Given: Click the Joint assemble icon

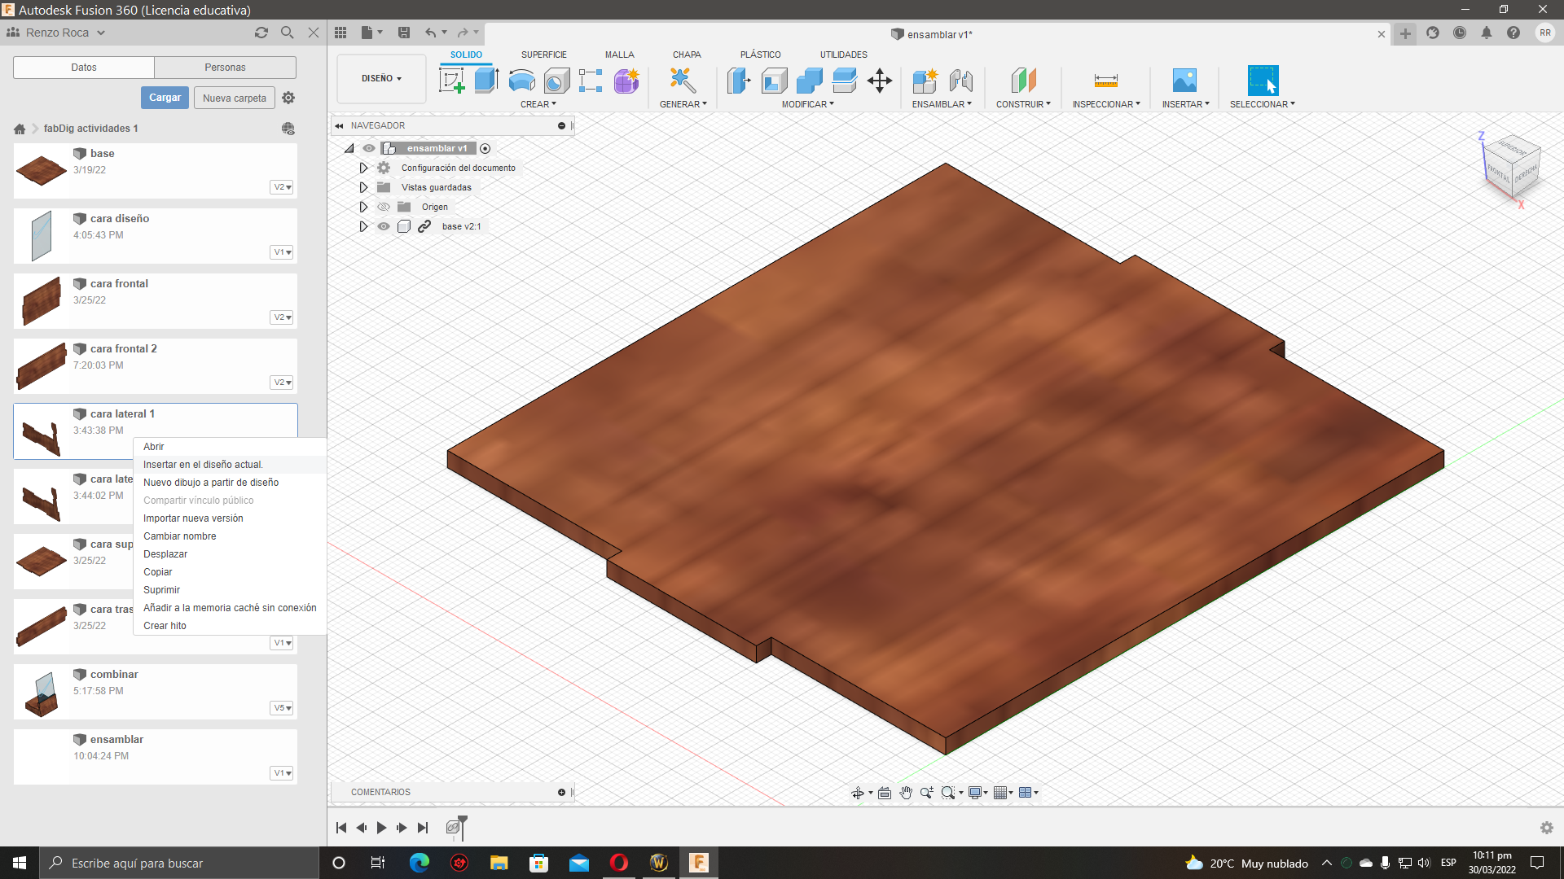Looking at the screenshot, I should coord(960,81).
